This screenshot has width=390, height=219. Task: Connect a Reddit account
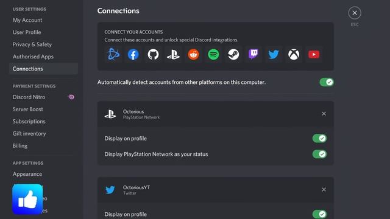pyautogui.click(x=194, y=54)
